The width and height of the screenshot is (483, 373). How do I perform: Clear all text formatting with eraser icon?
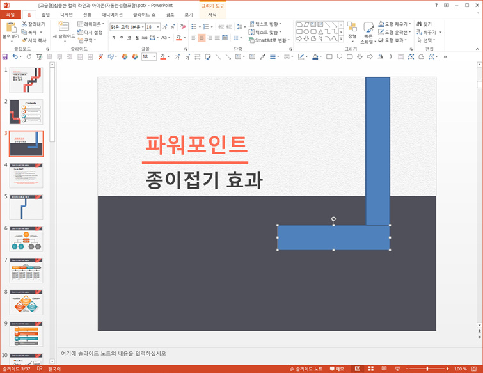click(x=183, y=27)
